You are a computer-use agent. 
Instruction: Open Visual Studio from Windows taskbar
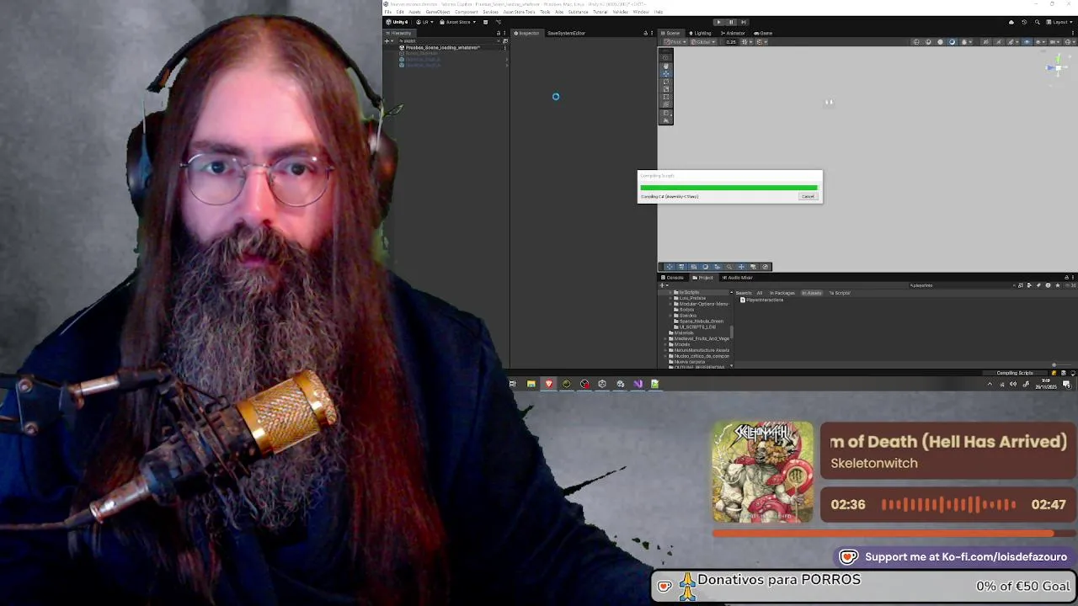[x=638, y=384]
